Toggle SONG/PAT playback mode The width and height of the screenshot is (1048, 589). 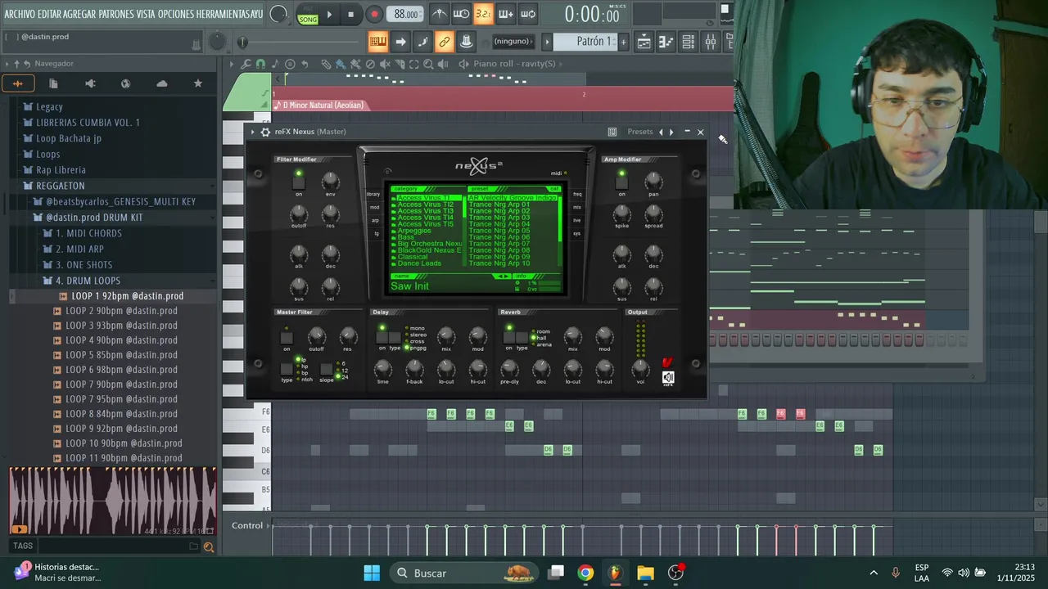coord(308,15)
